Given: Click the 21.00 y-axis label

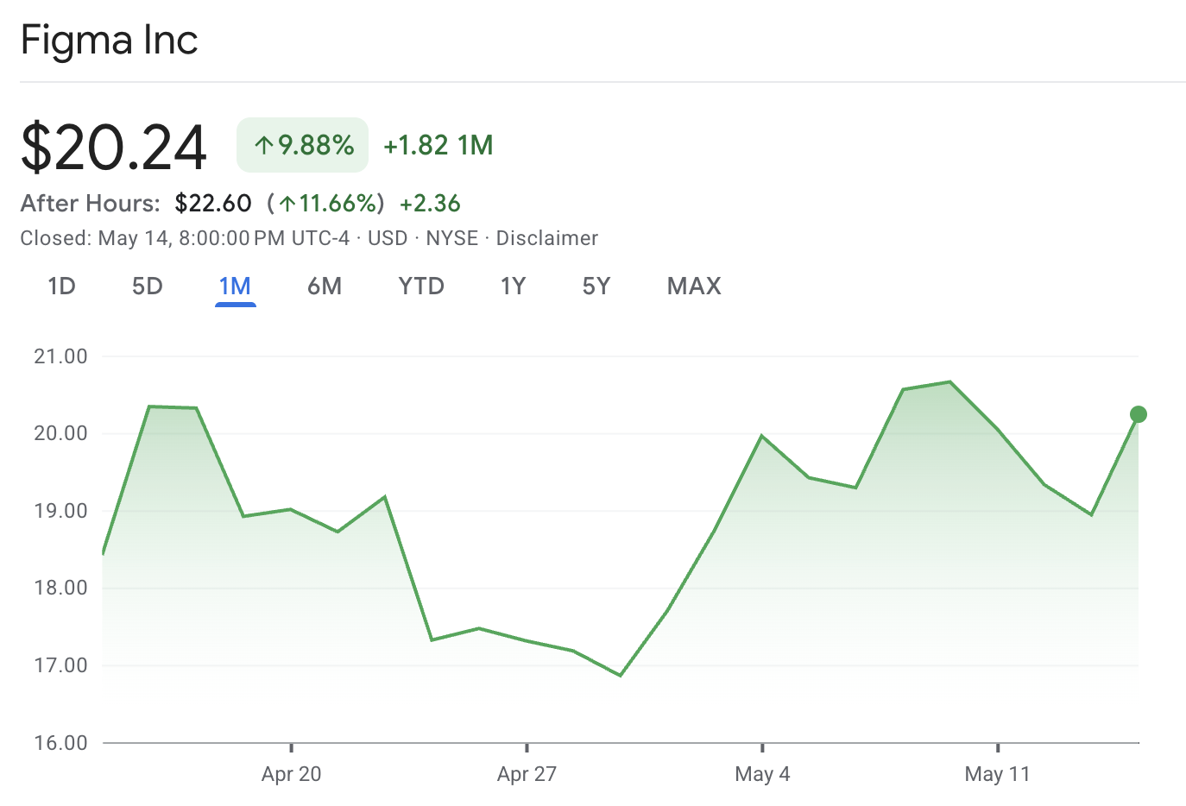Looking at the screenshot, I should [x=60, y=356].
